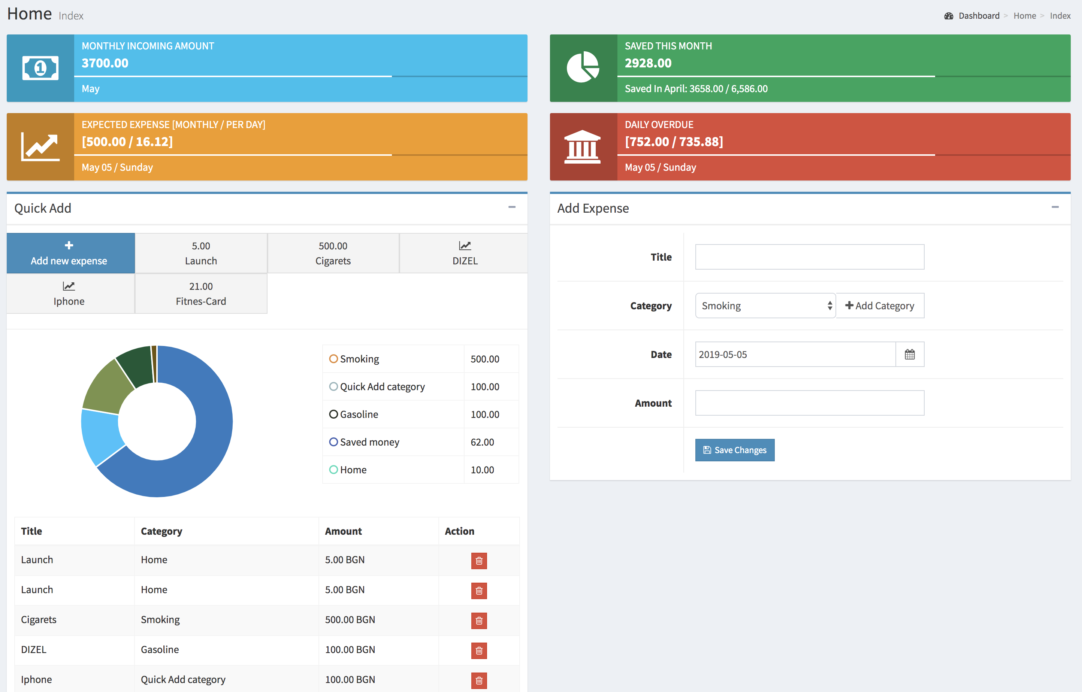Focus the Amount input field
Screen dimensions: 1082x692
809,403
